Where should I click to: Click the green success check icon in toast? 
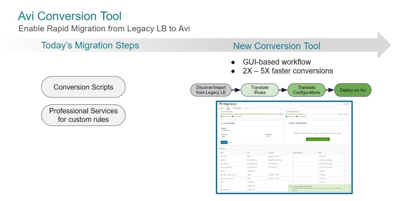[x=290, y=187]
